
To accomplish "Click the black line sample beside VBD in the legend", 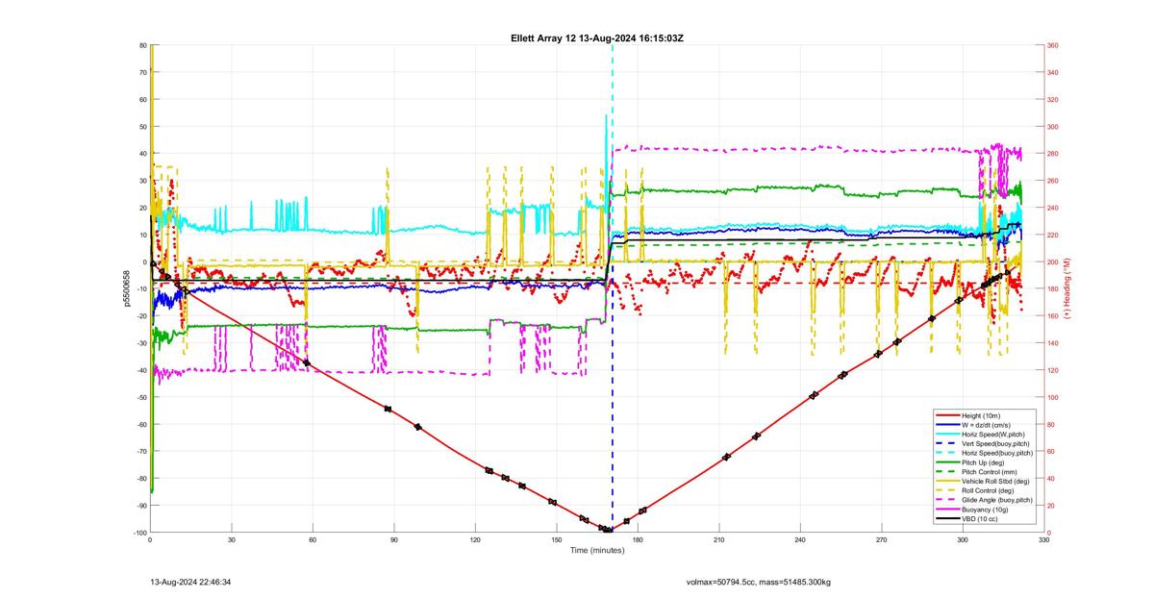I will [947, 519].
